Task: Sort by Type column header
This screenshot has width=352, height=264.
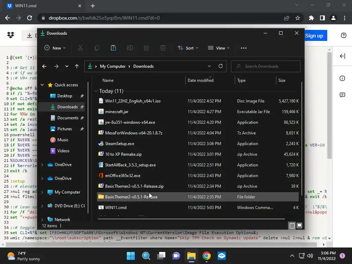Action: pyautogui.click(x=241, y=80)
